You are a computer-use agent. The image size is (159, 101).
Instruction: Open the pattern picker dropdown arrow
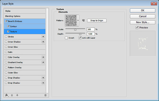pos(78,20)
